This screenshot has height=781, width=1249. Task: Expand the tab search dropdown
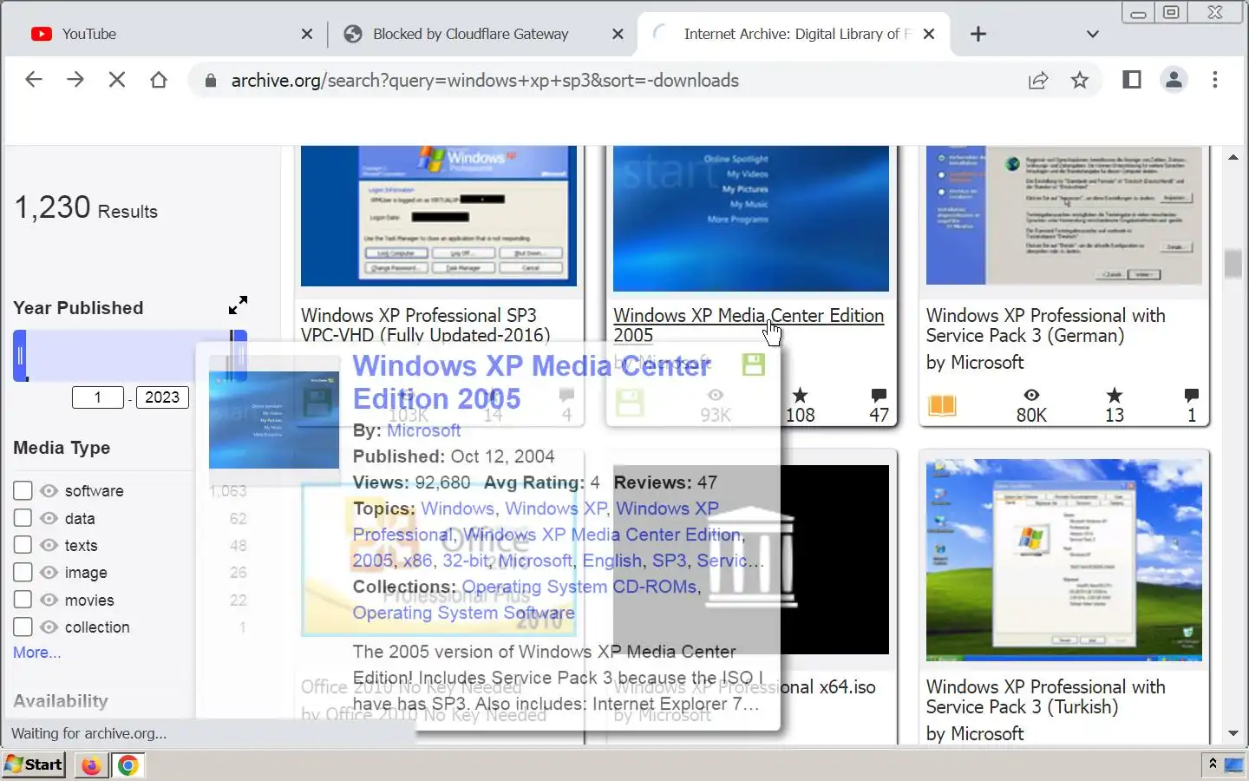coord(1093,34)
